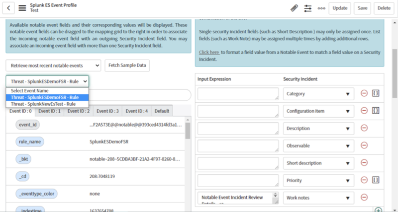This screenshot has height=212, width=398.
Task: Remove the Configuration item mapping row
Action: coord(364,111)
